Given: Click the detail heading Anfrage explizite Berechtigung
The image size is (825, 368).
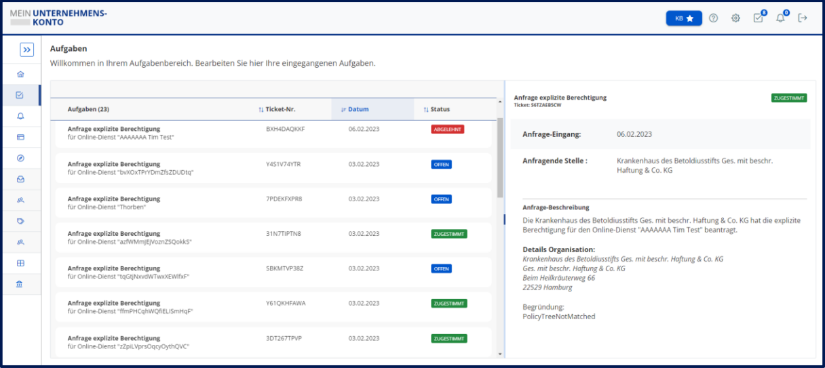Looking at the screenshot, I should 560,98.
